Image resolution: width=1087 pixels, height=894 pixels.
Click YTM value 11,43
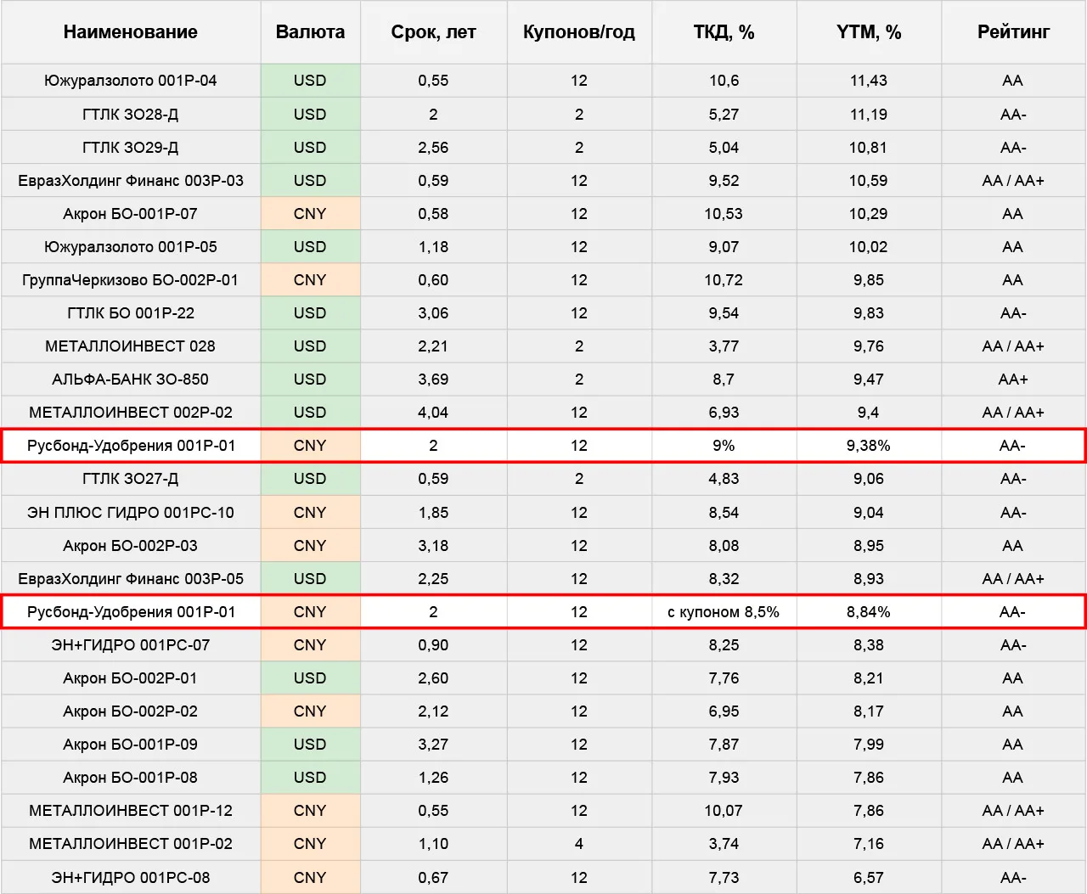pyautogui.click(x=869, y=81)
